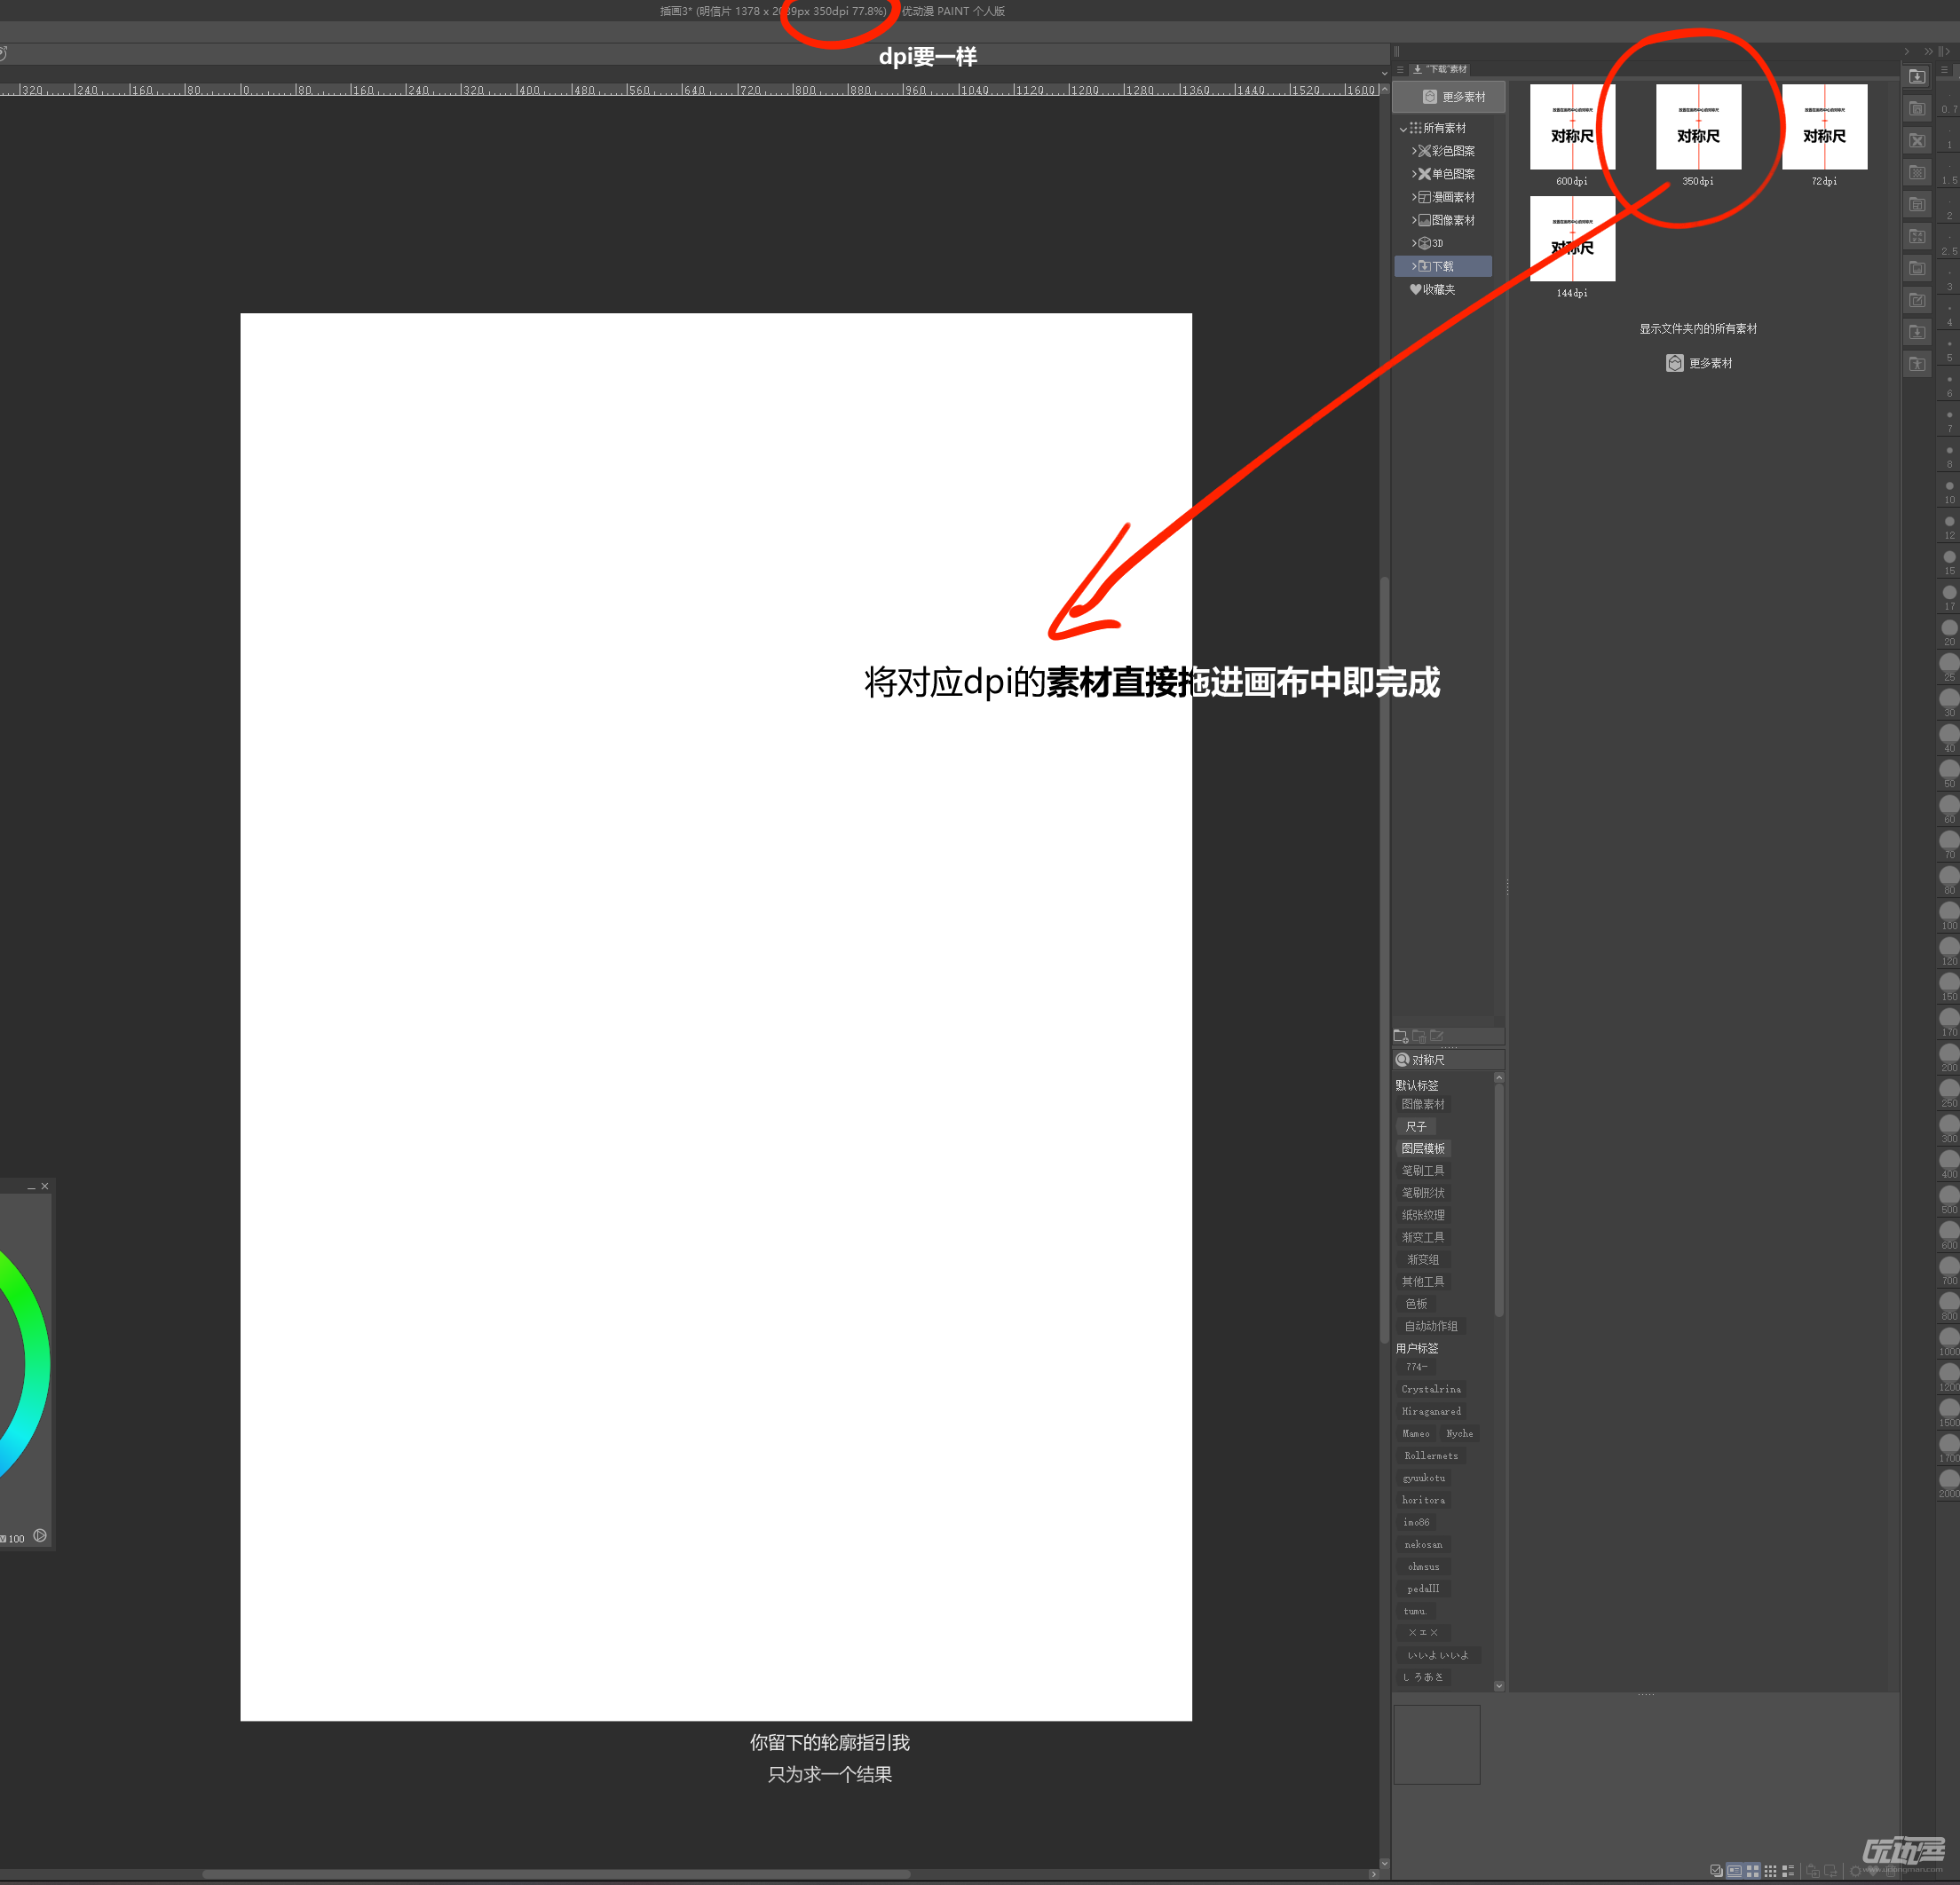Click the 更多素材 link below thumbnails
Image resolution: width=1960 pixels, height=1885 pixels.
point(1699,363)
